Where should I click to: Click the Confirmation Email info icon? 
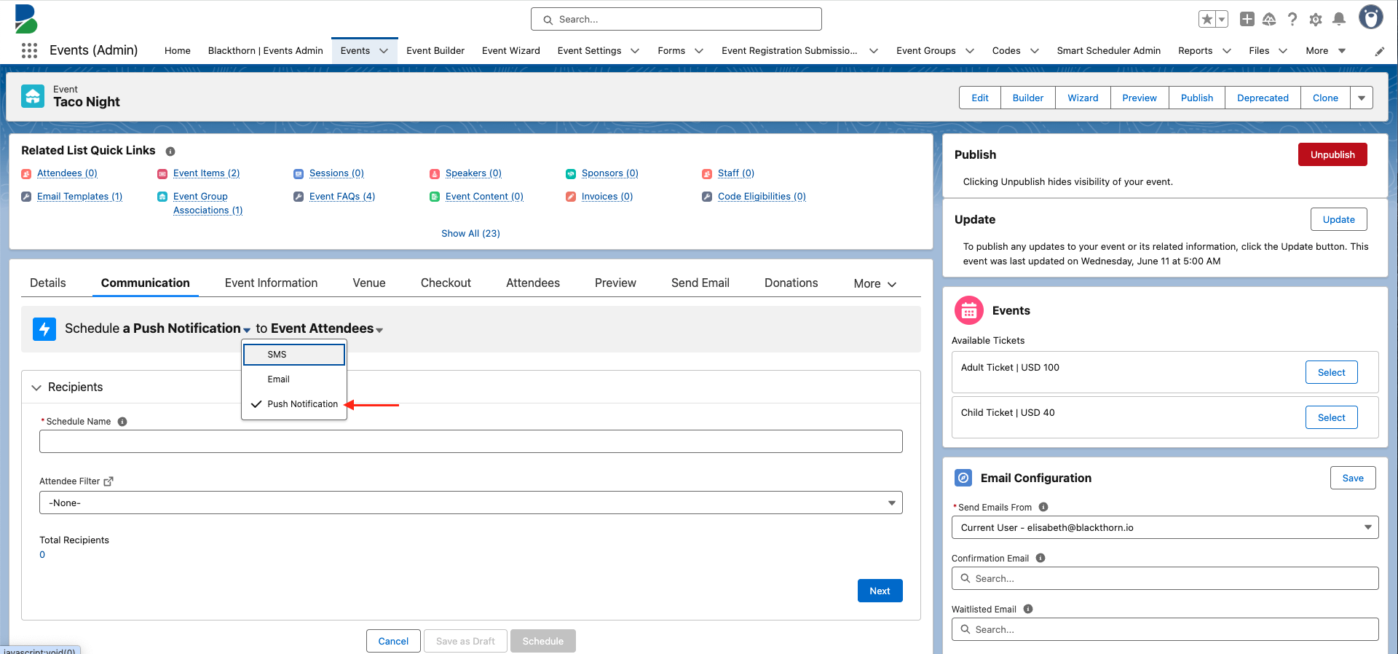1040,558
